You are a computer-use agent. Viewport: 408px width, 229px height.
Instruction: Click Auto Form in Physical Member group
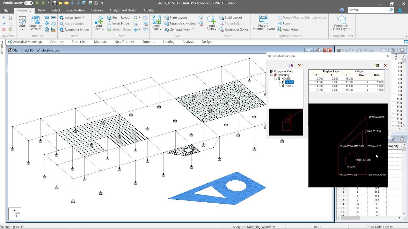pyautogui.click(x=288, y=30)
